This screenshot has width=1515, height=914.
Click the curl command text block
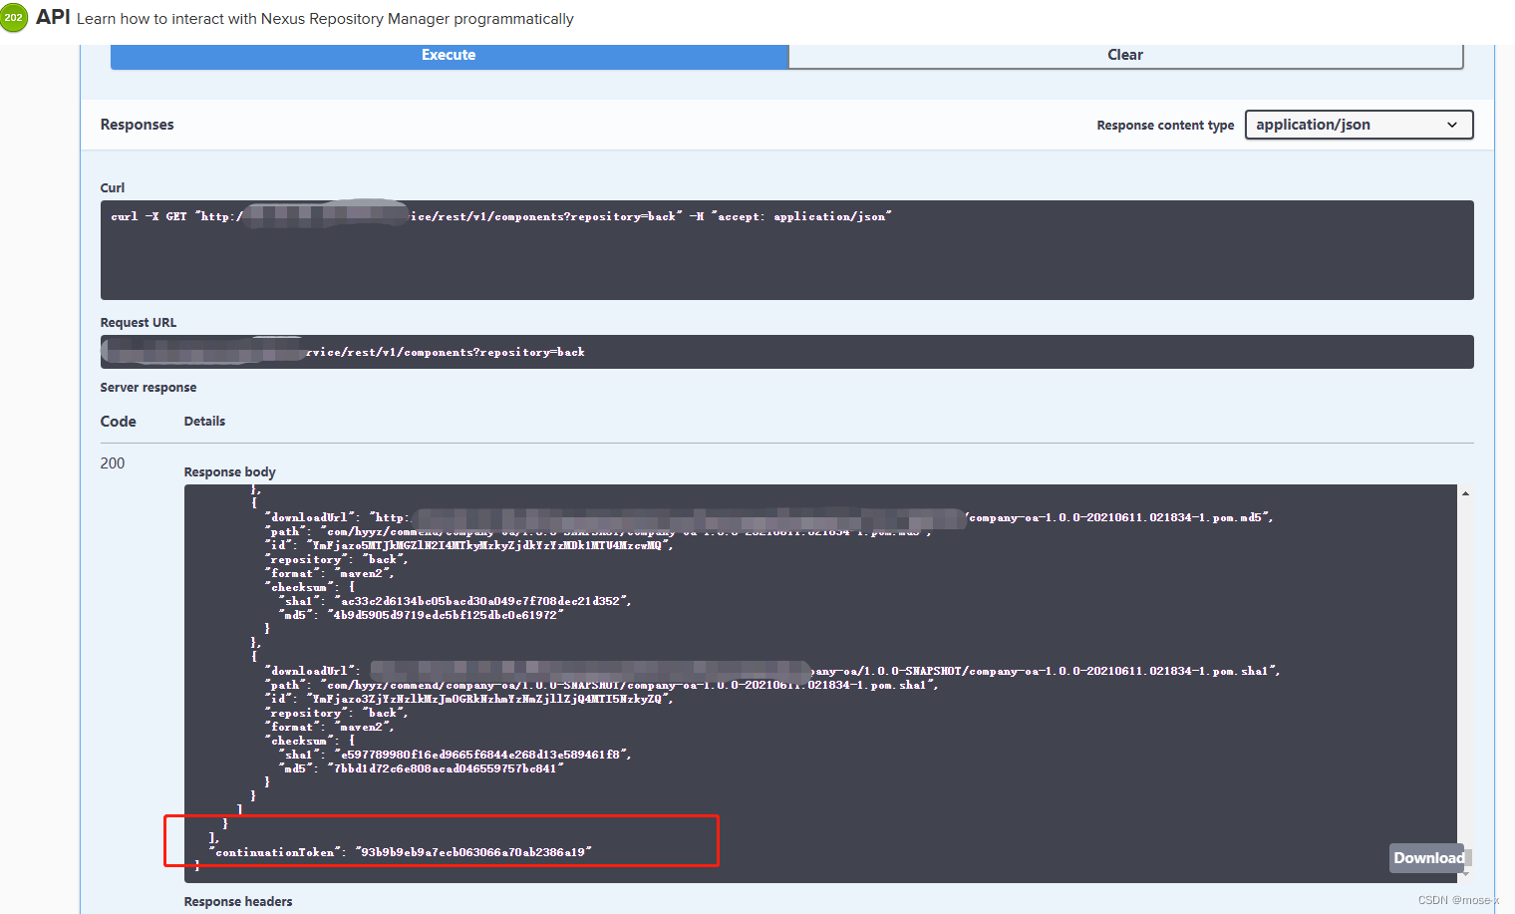(786, 249)
